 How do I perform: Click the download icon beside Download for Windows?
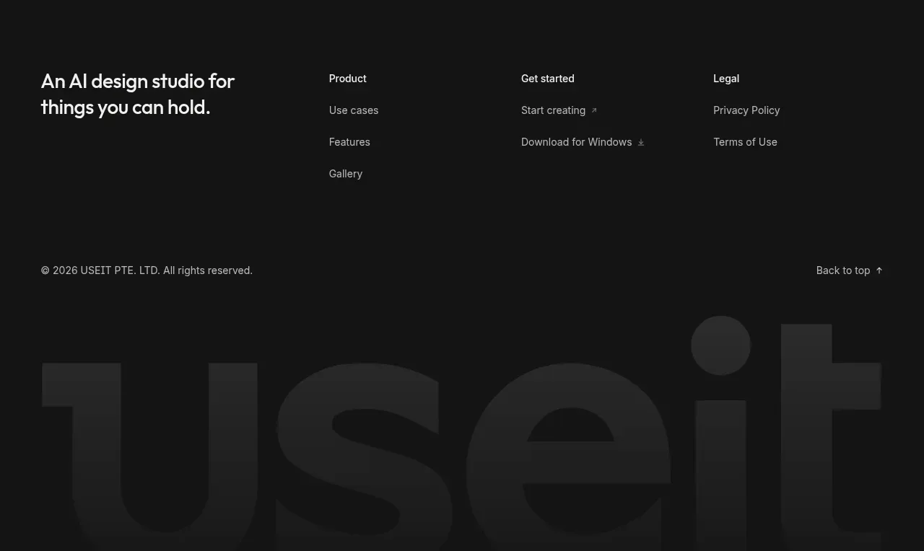pos(640,142)
